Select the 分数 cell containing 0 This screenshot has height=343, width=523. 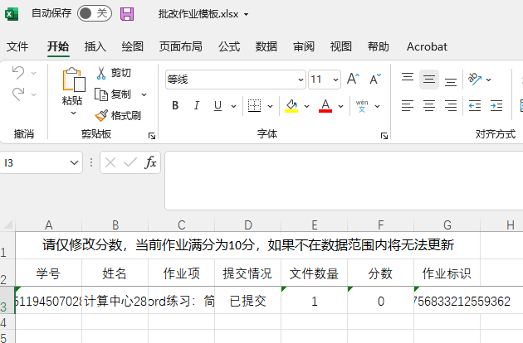(380, 302)
